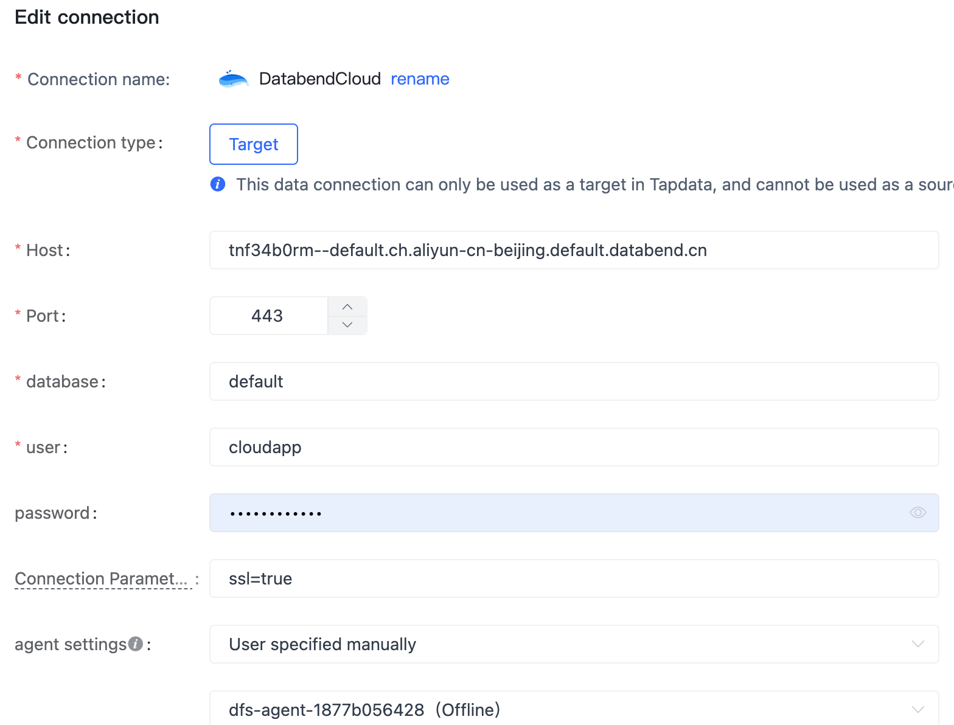Click the target-only notice text
954x725 pixels.
coord(595,184)
